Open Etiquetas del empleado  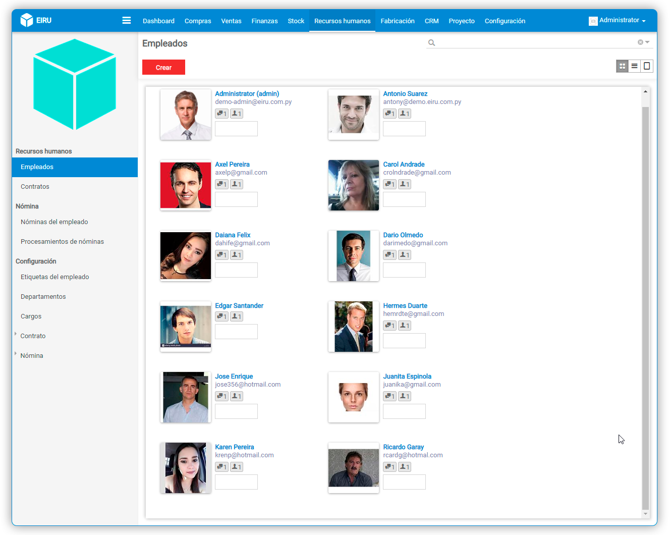(x=75, y=277)
